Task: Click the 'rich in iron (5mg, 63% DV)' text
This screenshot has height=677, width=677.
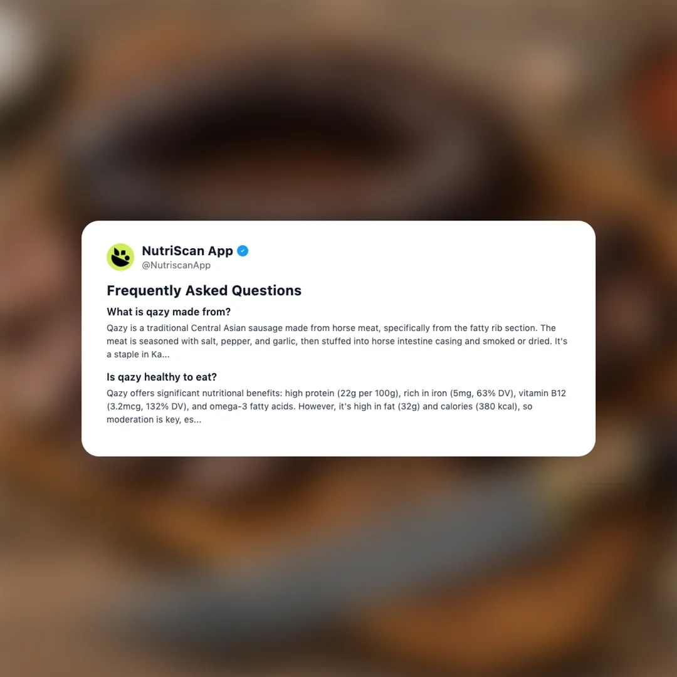Action: coord(459,393)
